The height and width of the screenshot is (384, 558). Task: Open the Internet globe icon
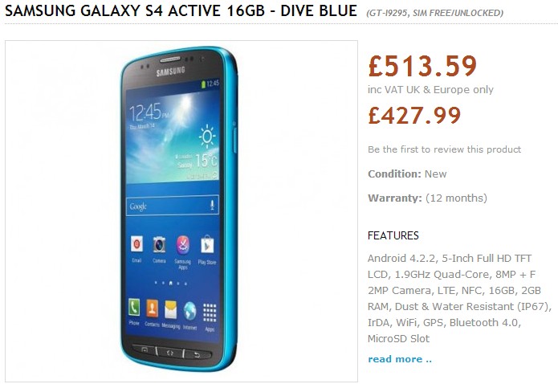coord(189,311)
